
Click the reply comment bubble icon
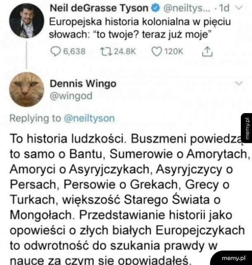click(55, 51)
